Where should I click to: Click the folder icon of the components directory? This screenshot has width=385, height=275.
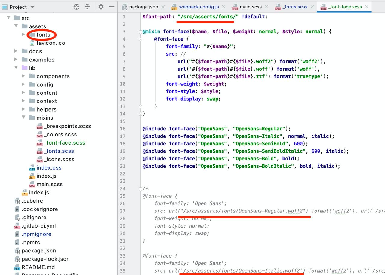32,76
